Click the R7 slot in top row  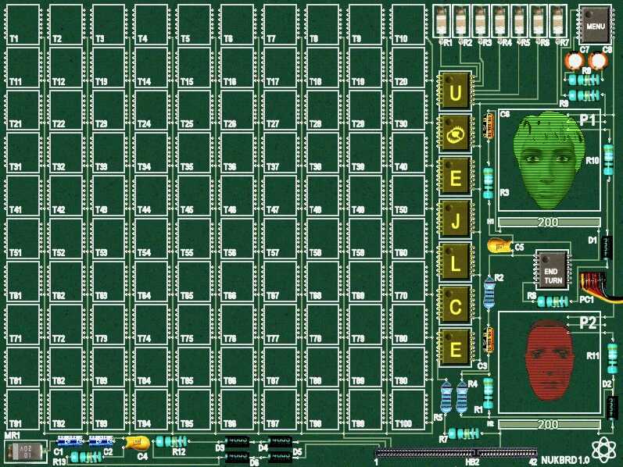click(557, 21)
